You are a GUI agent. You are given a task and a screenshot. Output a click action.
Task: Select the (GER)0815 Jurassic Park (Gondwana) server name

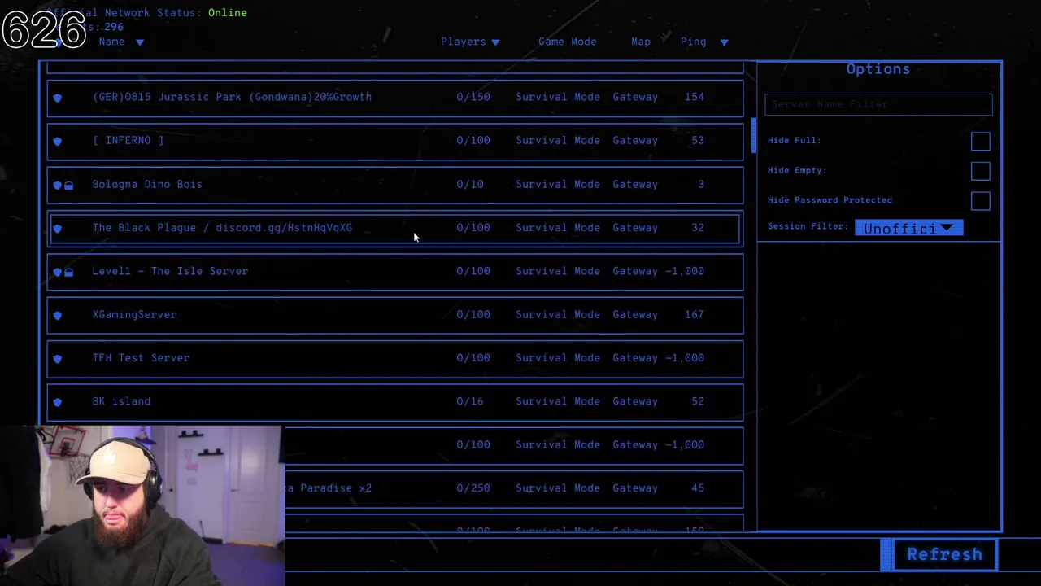[232, 97]
